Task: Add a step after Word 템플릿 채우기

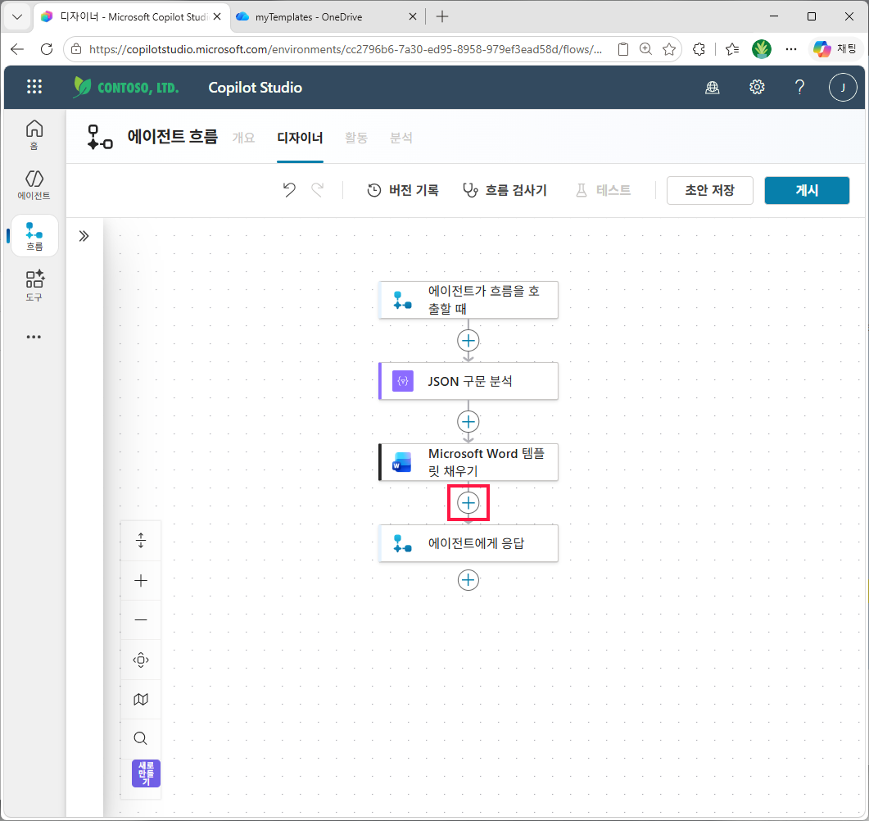Action: pyautogui.click(x=468, y=503)
